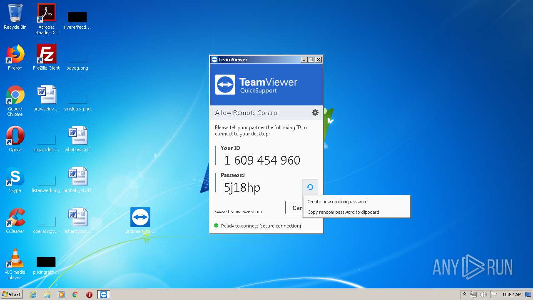Launch Chrome from the taskbar
533x300 pixels.
[x=75, y=295]
